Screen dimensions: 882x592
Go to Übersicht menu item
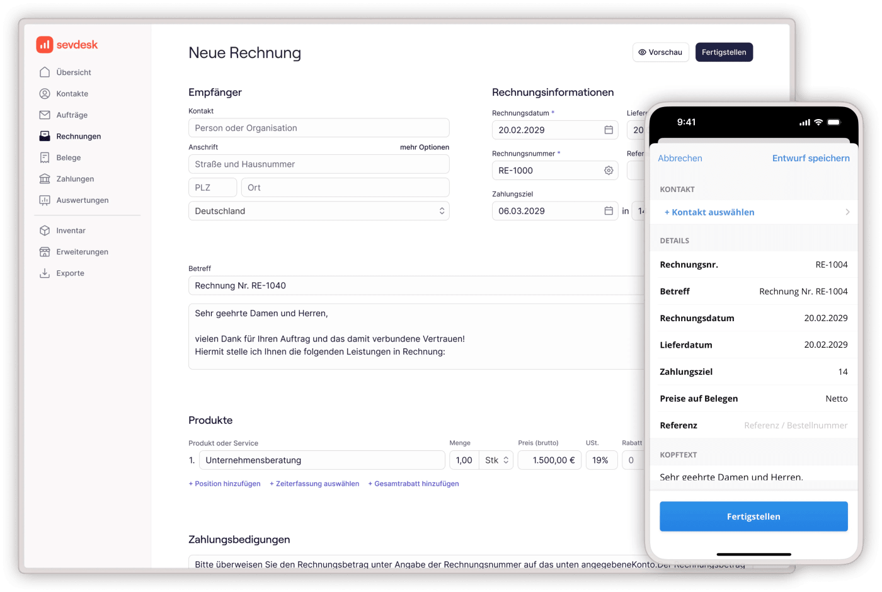(x=74, y=72)
